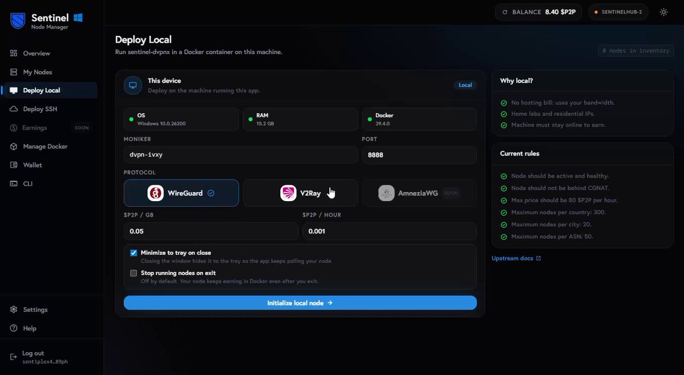
Task: Click the Deploy Local monitor icon in sidebar
Action: (14, 90)
